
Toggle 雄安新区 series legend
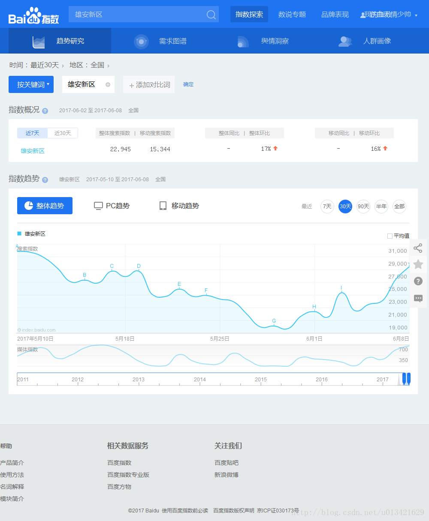click(x=31, y=234)
